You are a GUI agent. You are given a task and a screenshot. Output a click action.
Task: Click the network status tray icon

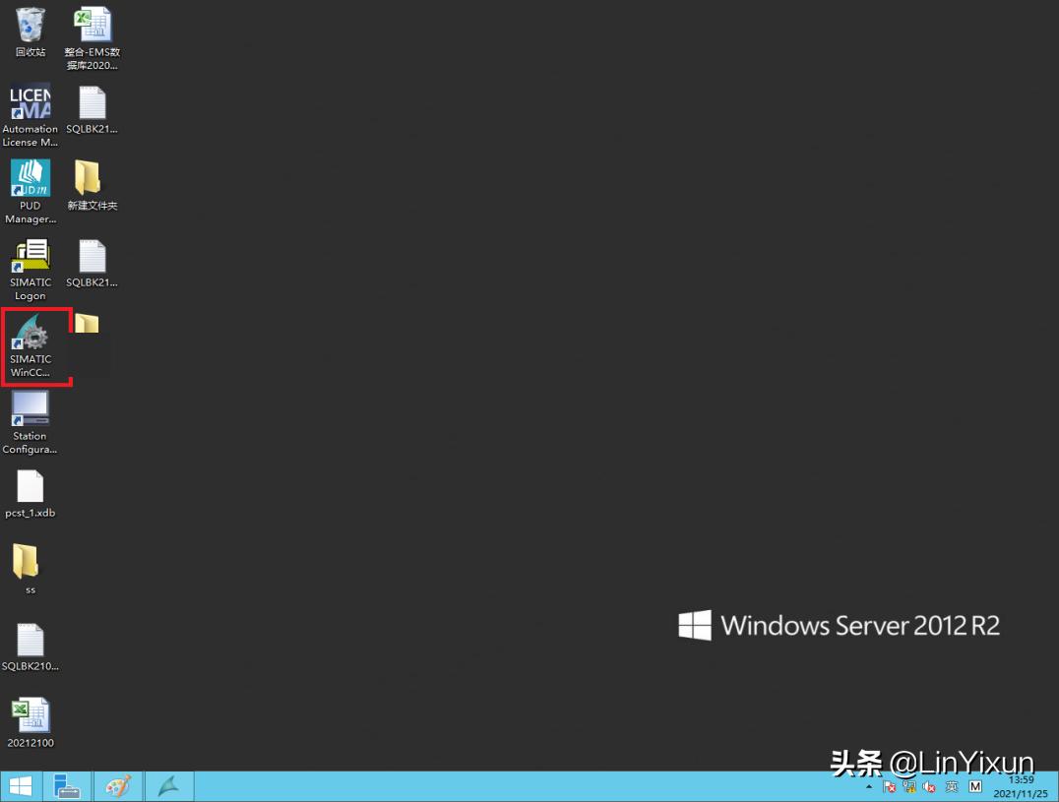[x=909, y=787]
